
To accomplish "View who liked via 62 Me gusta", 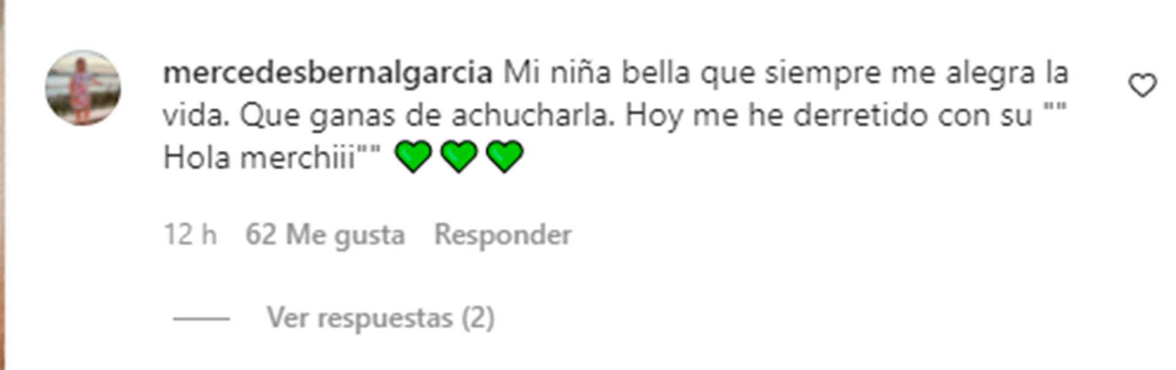I will click(x=325, y=235).
